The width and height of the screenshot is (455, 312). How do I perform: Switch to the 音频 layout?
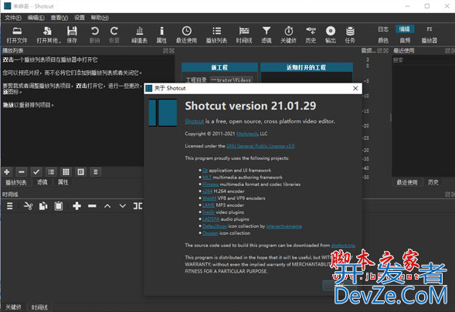point(405,40)
